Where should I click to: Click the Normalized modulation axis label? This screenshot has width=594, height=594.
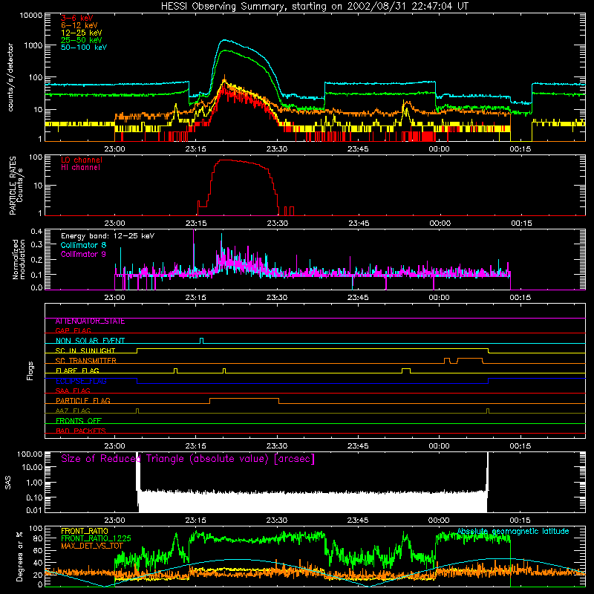19,259
